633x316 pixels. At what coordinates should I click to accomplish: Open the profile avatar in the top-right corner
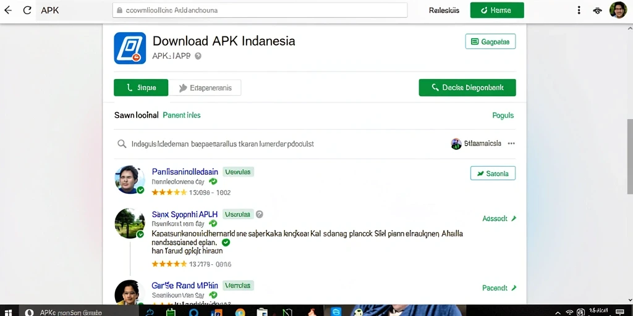click(618, 10)
